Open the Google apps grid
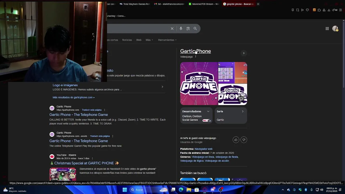The width and height of the screenshot is (345, 194). pyautogui.click(x=327, y=29)
